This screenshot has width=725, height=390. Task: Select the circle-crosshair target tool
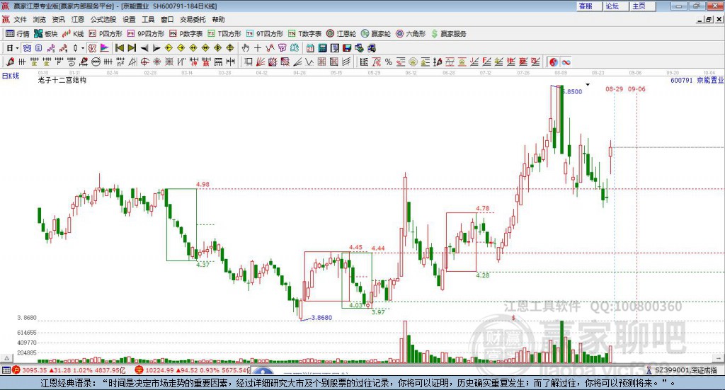[144, 62]
